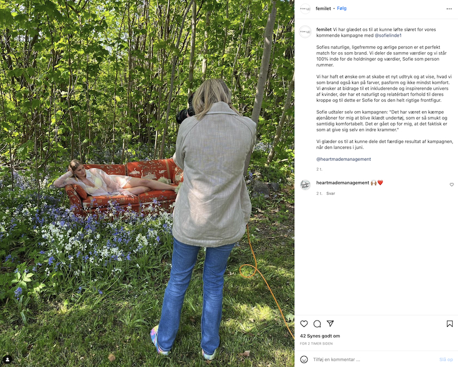Show tagged people icon on photo

pos(7,360)
